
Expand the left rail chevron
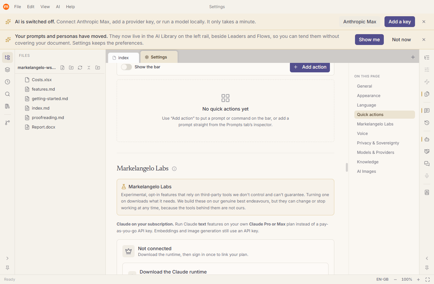pos(7,258)
